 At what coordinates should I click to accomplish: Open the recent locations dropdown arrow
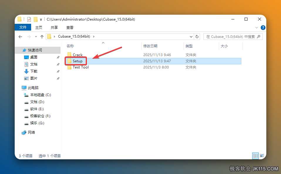36,37
